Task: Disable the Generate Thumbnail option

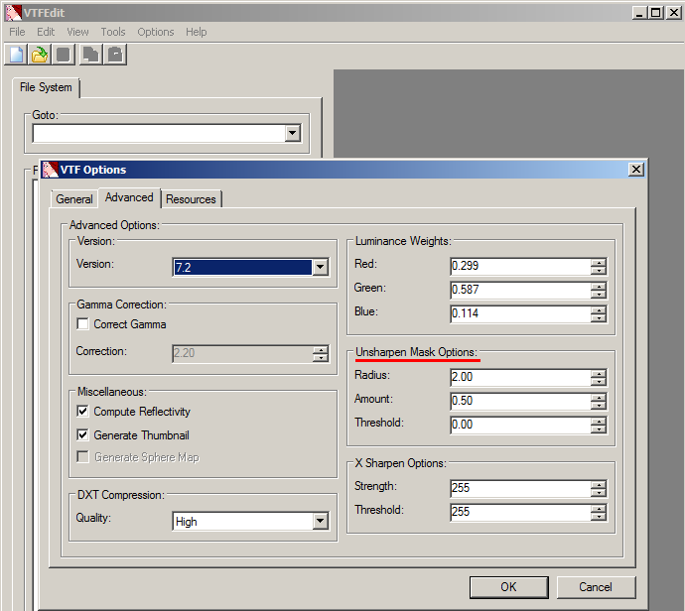Action: click(x=83, y=435)
